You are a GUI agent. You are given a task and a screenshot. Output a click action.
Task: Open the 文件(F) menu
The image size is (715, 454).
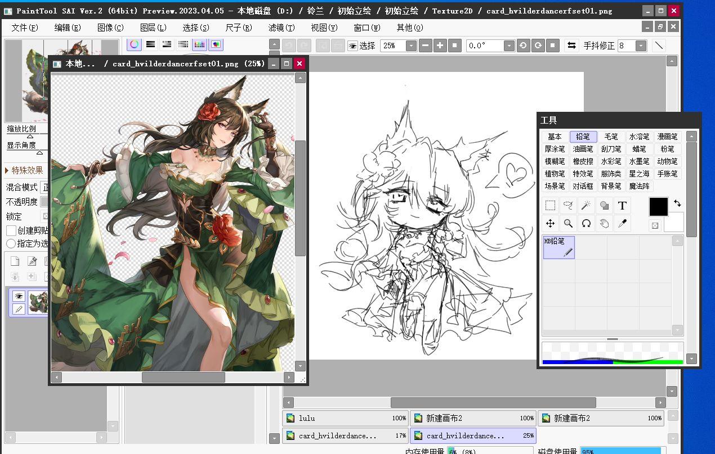pyautogui.click(x=25, y=28)
